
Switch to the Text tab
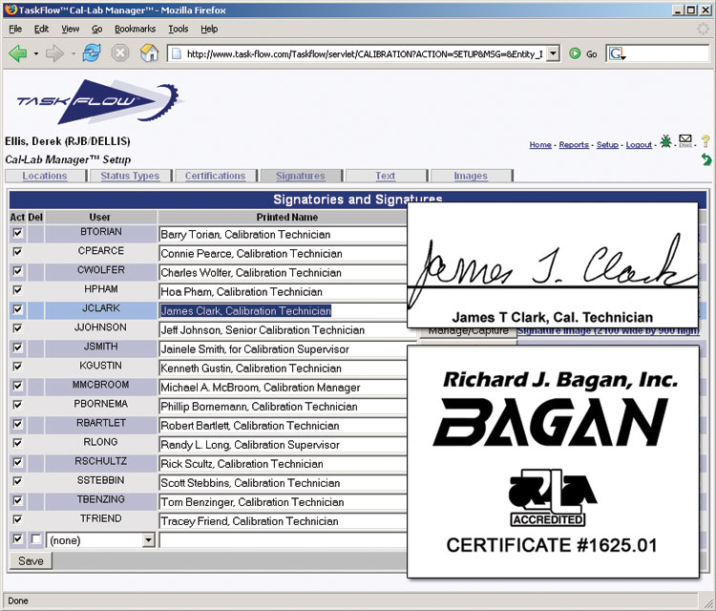(386, 176)
